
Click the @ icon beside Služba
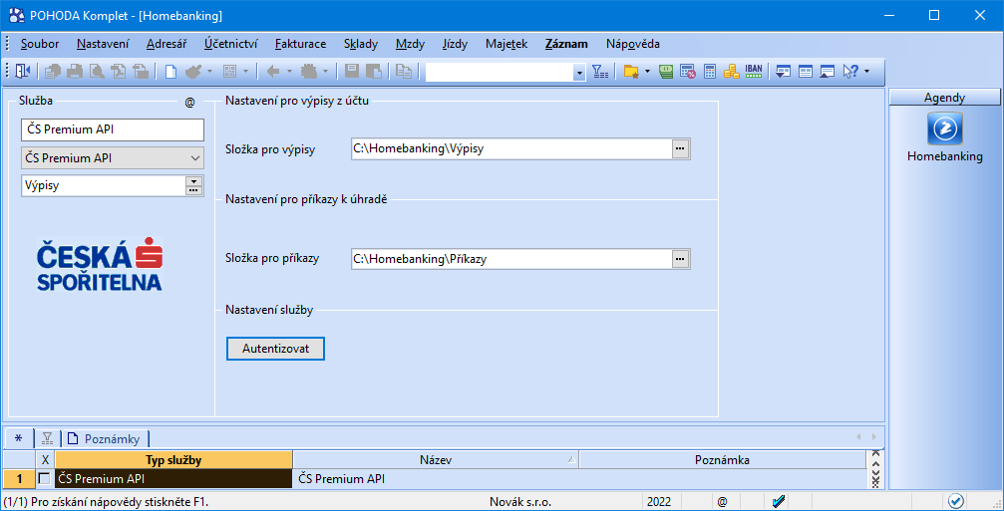tap(189, 102)
